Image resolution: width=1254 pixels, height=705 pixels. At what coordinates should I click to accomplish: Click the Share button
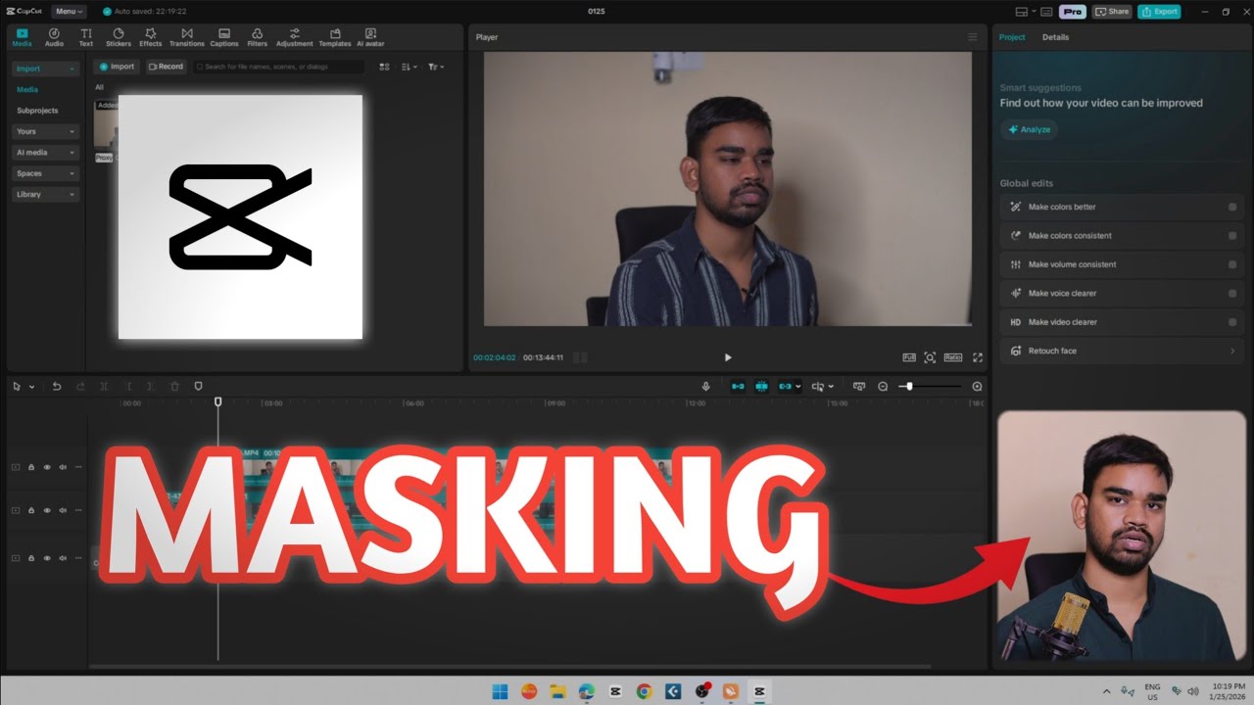point(1112,12)
